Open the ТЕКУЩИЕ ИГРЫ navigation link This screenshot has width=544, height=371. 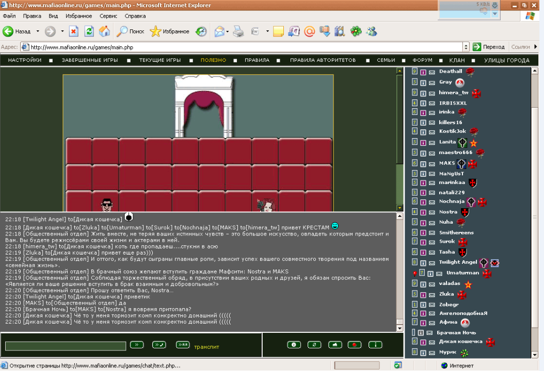pyautogui.click(x=159, y=60)
